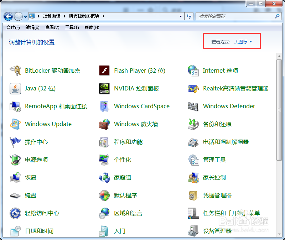Click the 设备管理器 icon

[x=193, y=231]
